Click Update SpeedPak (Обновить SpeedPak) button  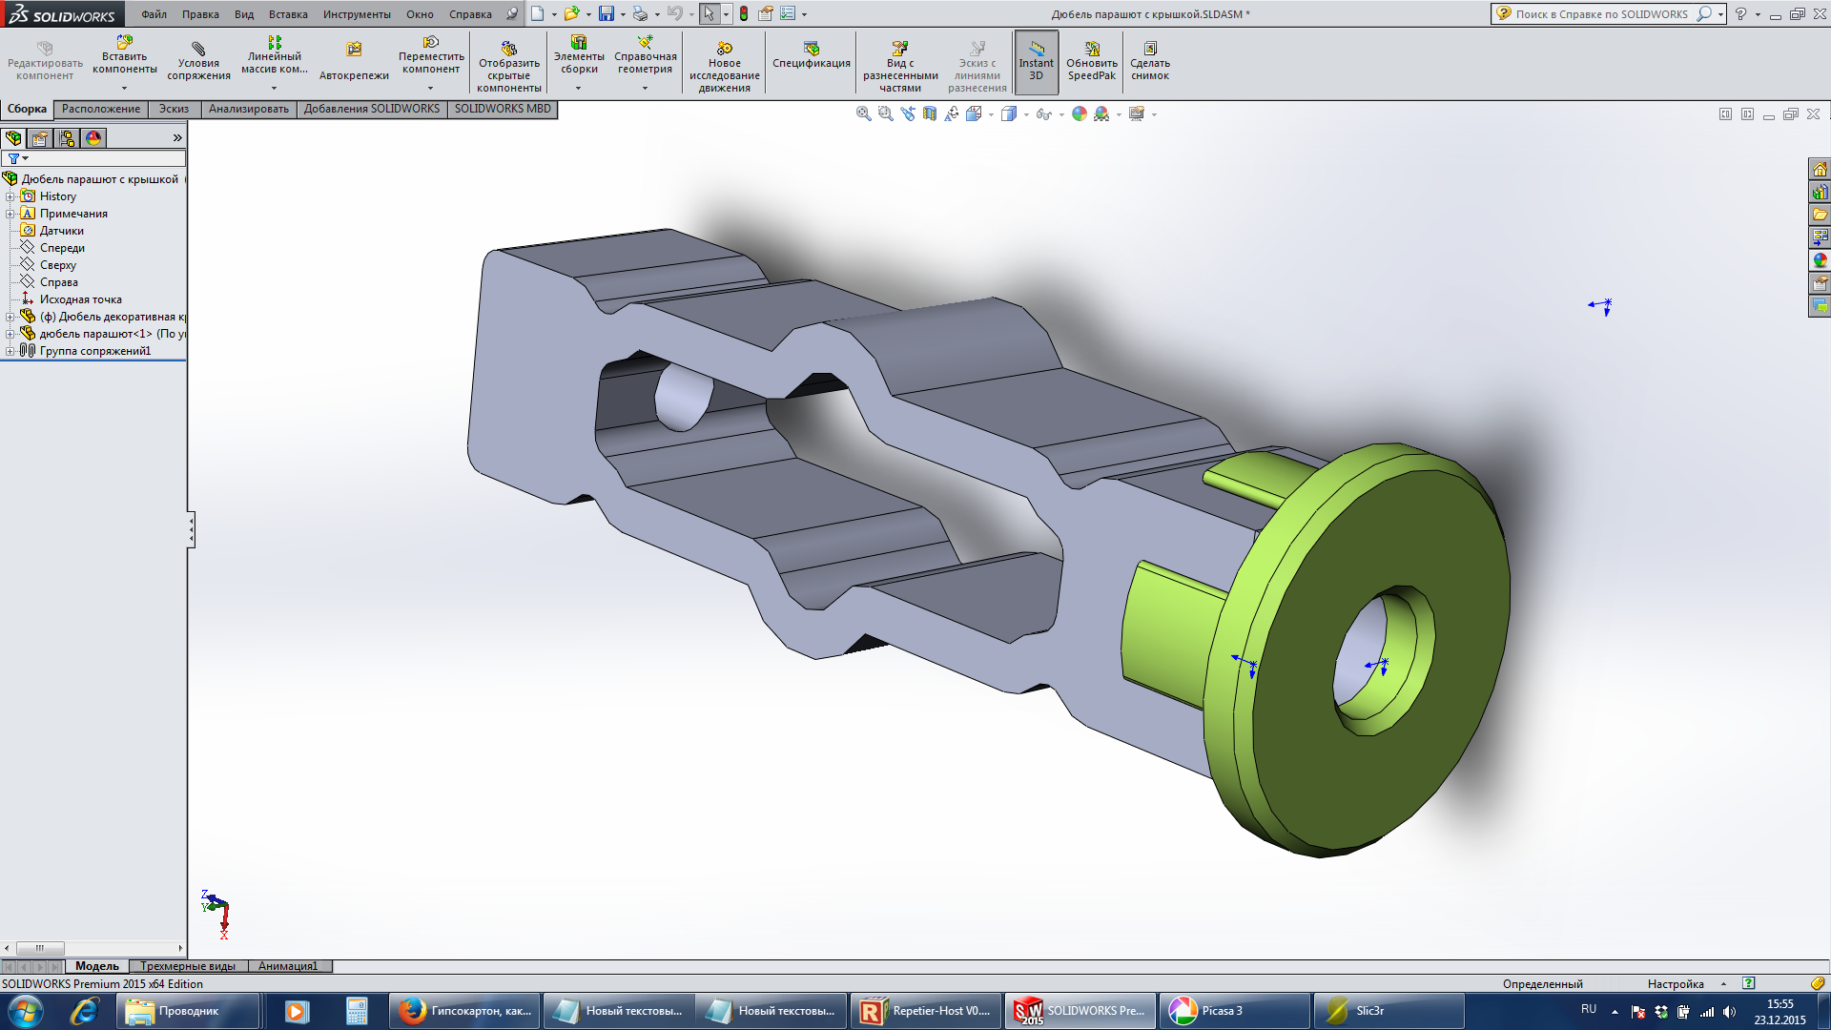coord(1092,61)
